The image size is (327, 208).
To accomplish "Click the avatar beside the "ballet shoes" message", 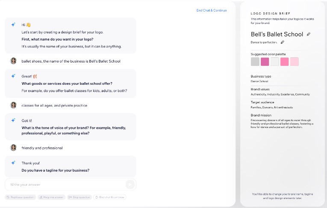I will tap(13, 61).
